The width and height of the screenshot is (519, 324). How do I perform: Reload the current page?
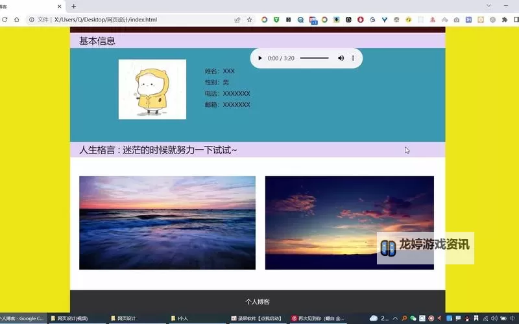[5, 20]
